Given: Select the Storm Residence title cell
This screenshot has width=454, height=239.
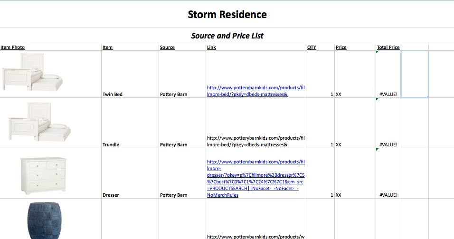Looking at the screenshot, I should pyautogui.click(x=227, y=14).
